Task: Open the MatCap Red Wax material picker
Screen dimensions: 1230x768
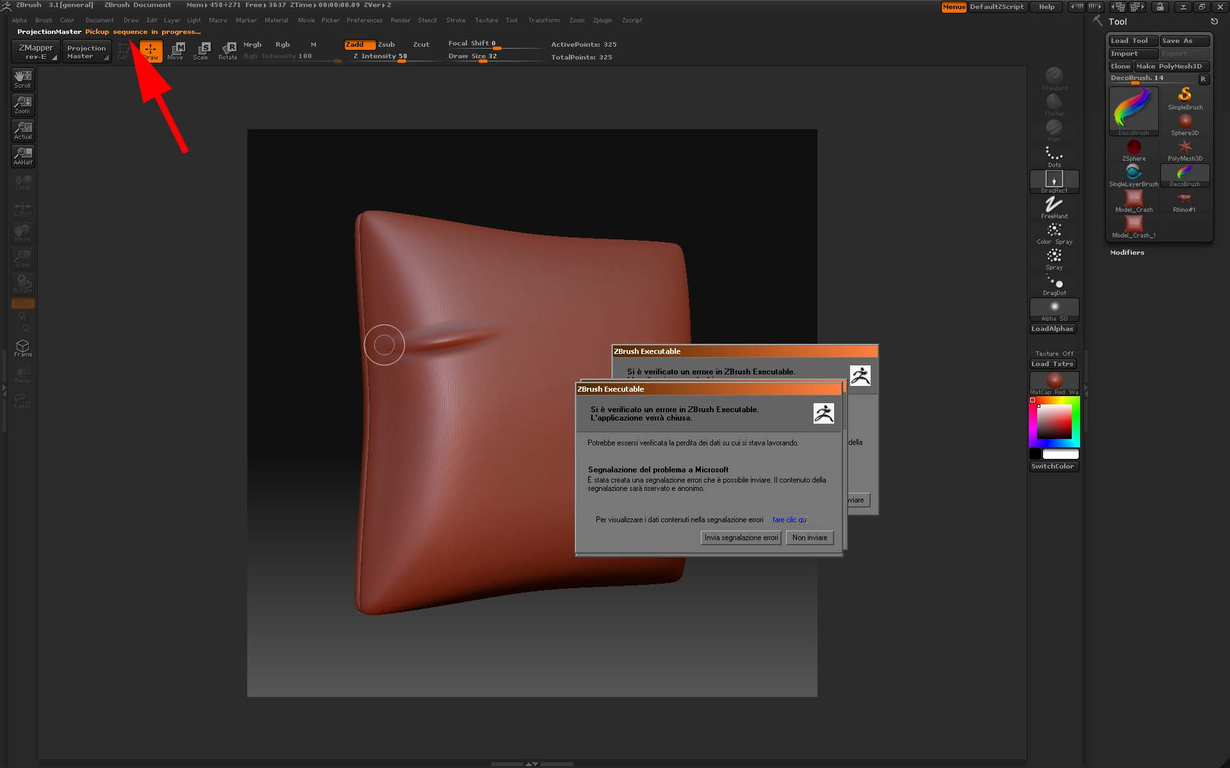Action: pyautogui.click(x=1054, y=383)
